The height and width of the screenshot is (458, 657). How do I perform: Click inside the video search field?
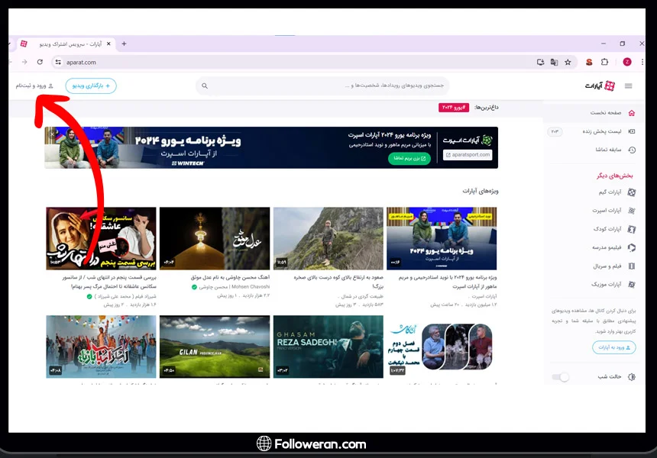tap(328, 86)
